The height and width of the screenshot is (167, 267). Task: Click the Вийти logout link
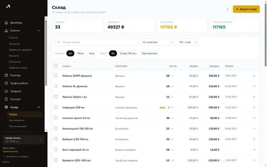(x=6, y=162)
